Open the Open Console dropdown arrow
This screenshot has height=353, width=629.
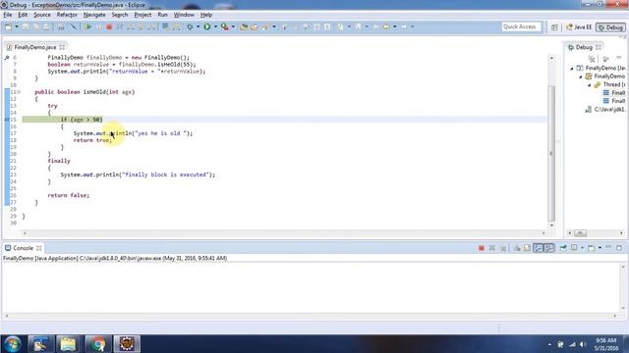pyautogui.click(x=600, y=248)
